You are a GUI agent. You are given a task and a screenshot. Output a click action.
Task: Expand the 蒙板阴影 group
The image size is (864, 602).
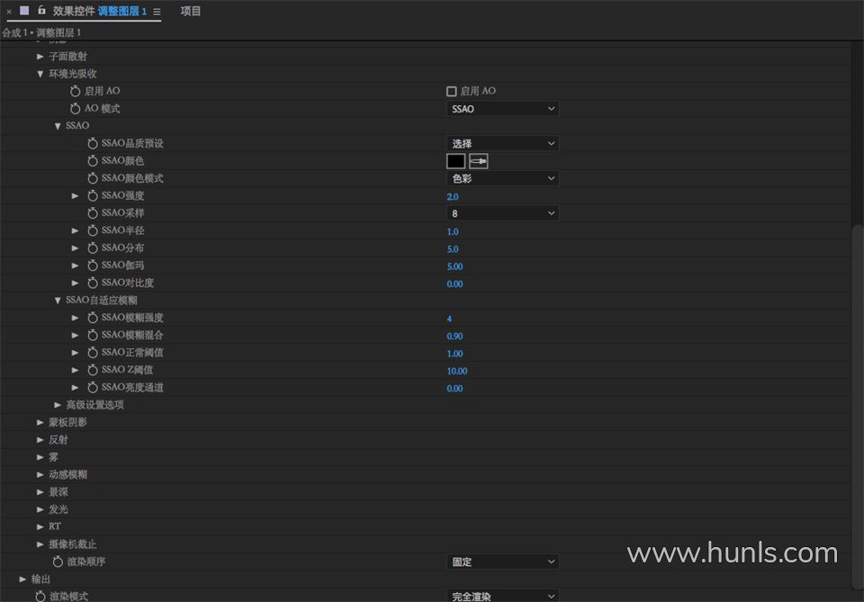[x=40, y=422]
